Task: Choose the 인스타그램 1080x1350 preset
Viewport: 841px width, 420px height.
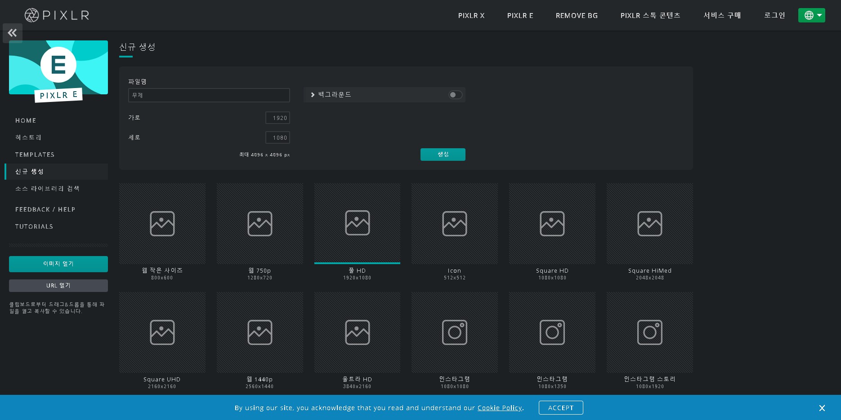Action: [x=552, y=341]
